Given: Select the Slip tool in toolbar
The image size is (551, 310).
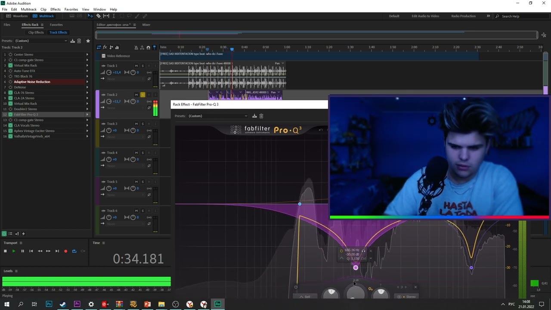Looking at the screenshot, I should coord(106,16).
